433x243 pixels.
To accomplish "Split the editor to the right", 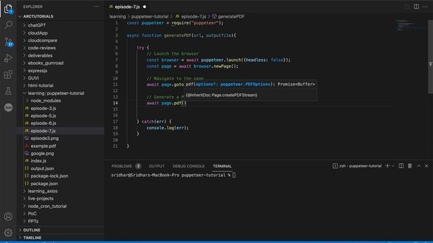I will click(416, 7).
